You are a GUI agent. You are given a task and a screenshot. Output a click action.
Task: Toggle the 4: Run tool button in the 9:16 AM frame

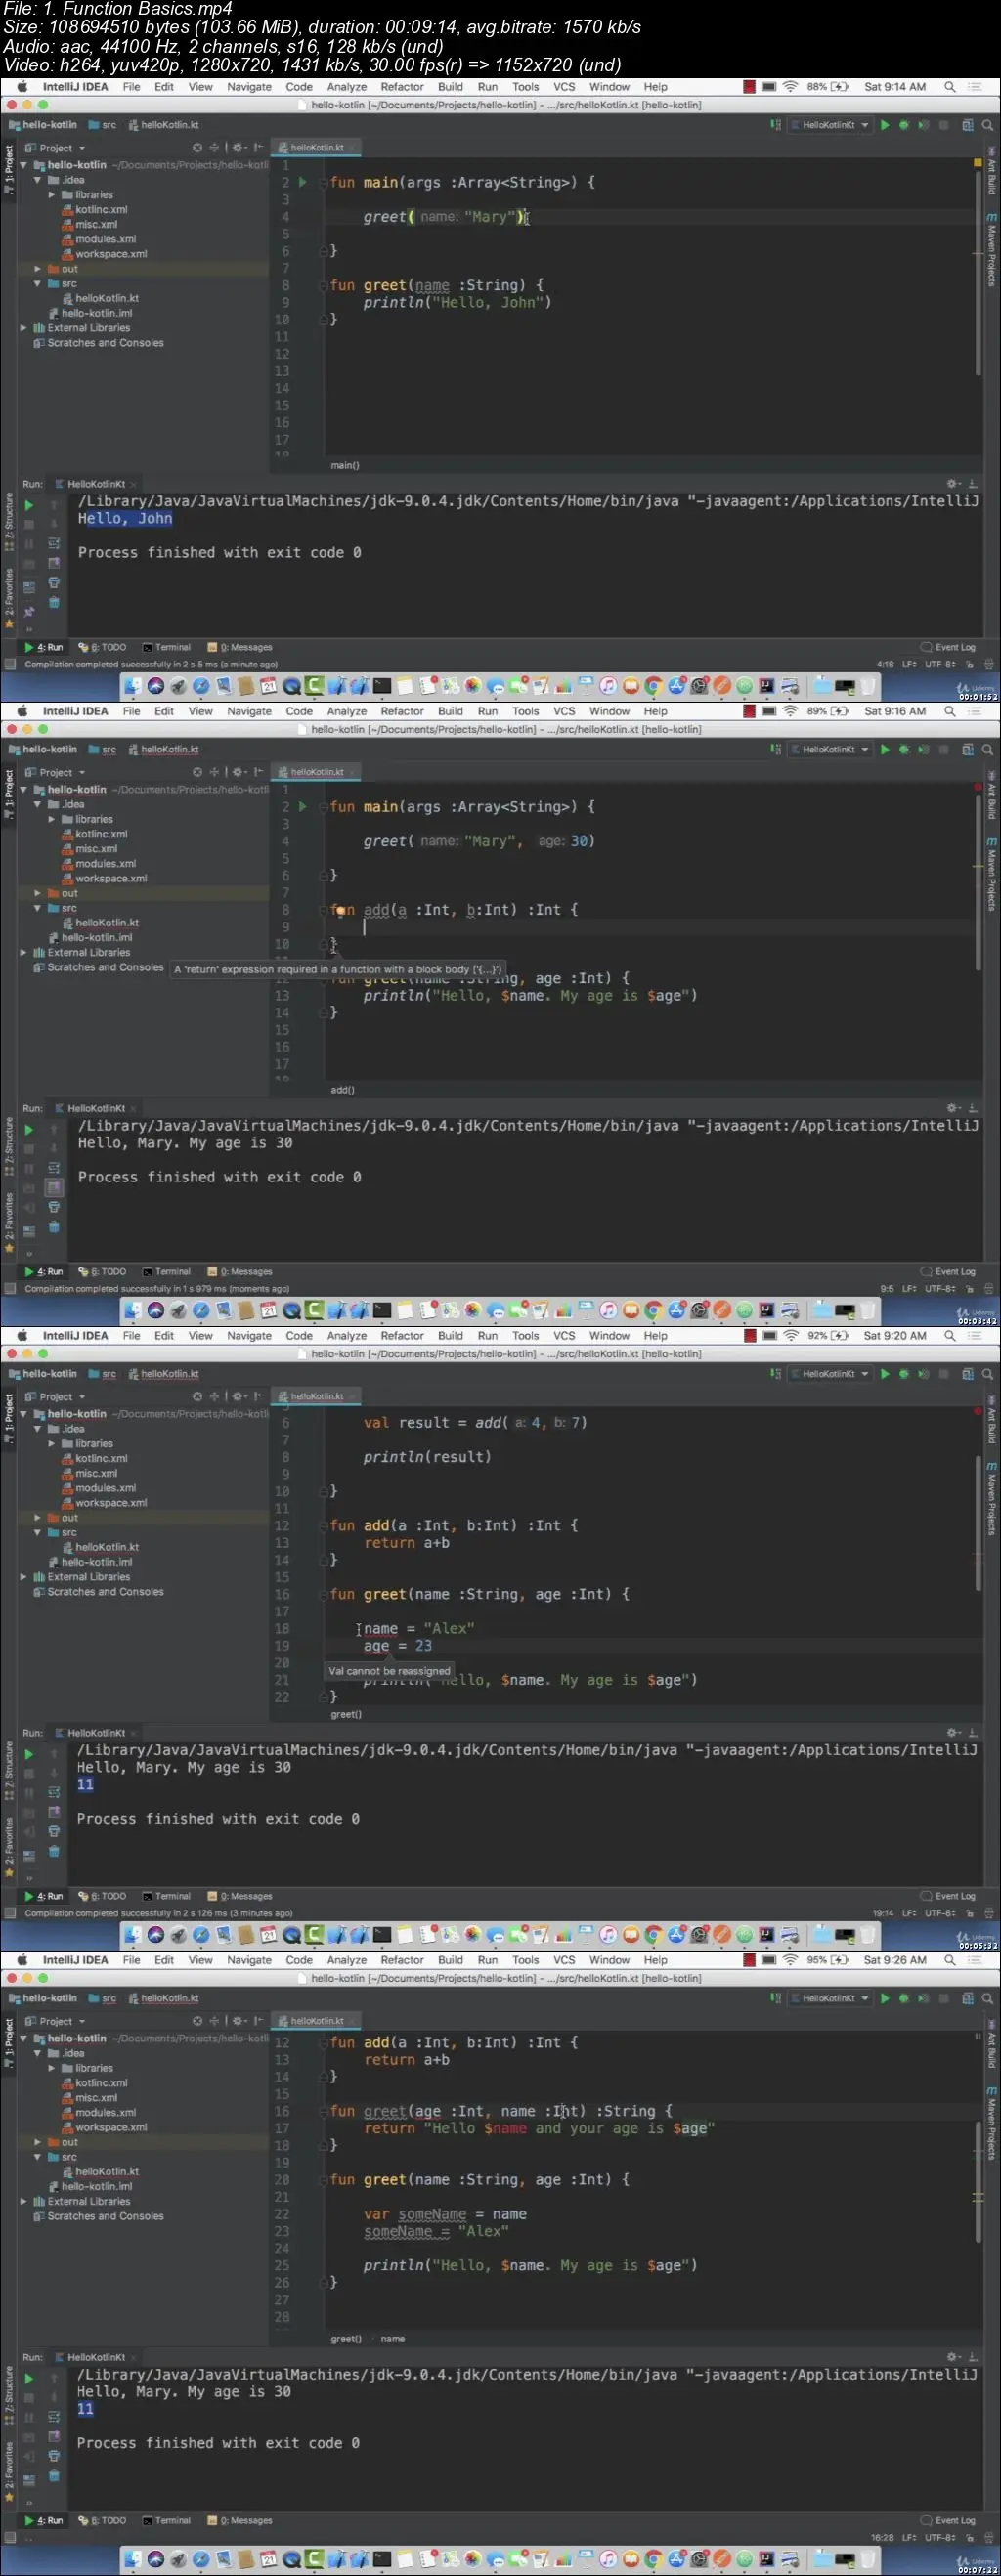pyautogui.click(x=43, y=1272)
